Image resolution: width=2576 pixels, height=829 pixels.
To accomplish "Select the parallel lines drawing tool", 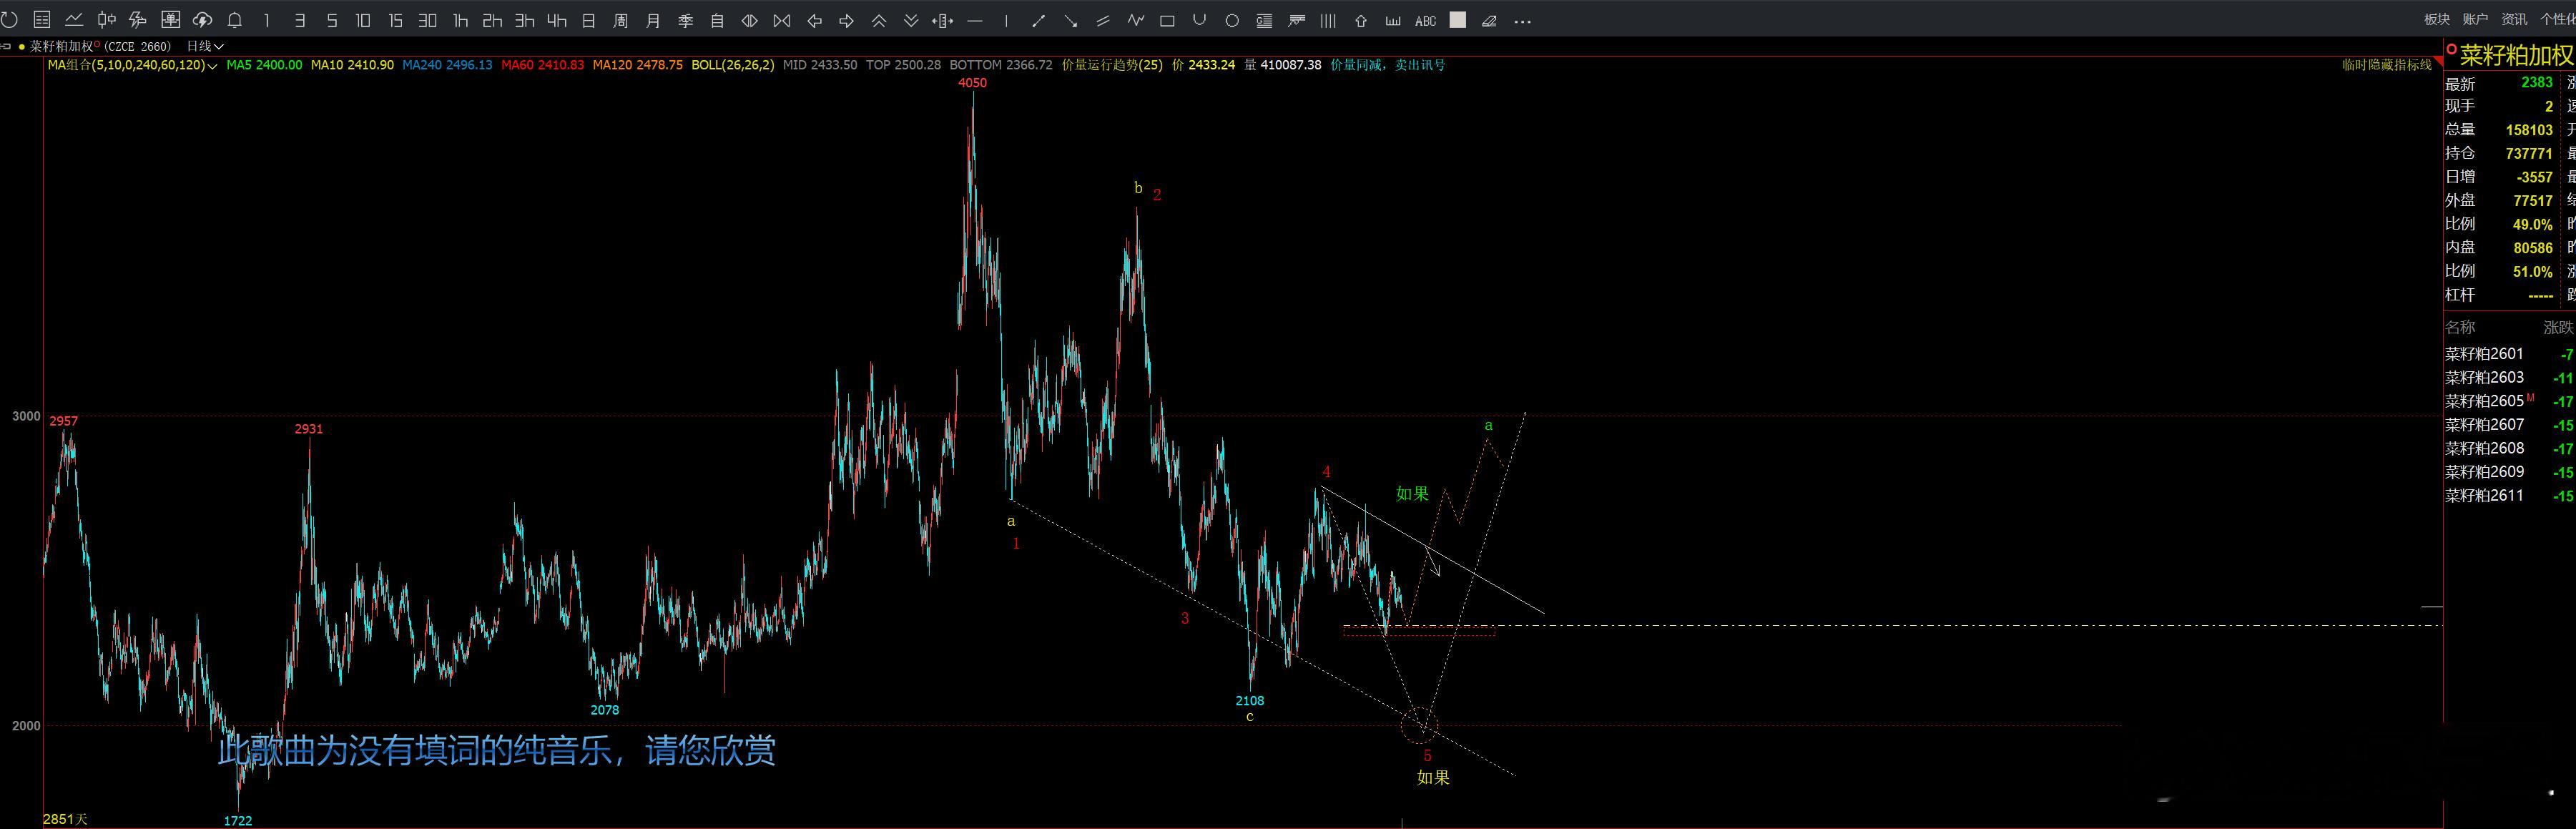I will pos(1103,20).
